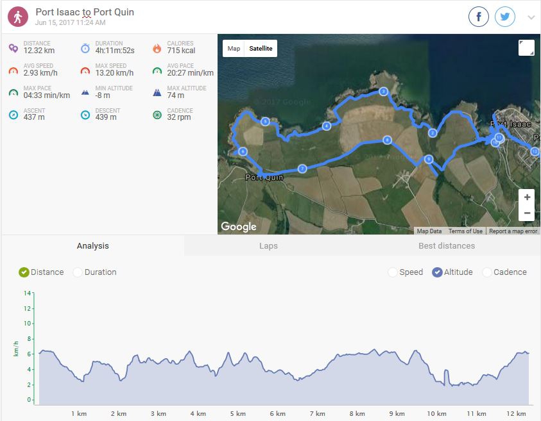
Task: Click kilometer marker 7 on route
Action: [x=302, y=169]
